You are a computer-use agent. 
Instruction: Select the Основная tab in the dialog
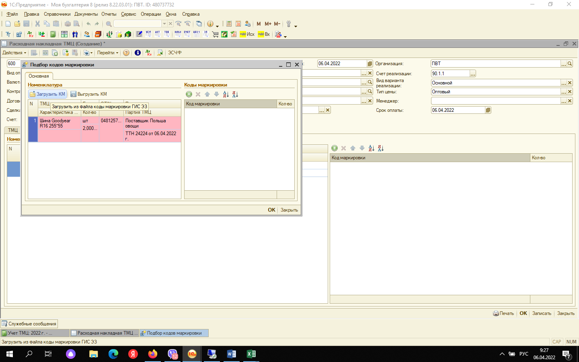[39, 76]
